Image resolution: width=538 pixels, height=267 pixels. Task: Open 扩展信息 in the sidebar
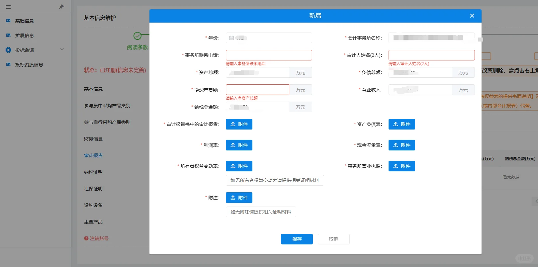[25, 36]
